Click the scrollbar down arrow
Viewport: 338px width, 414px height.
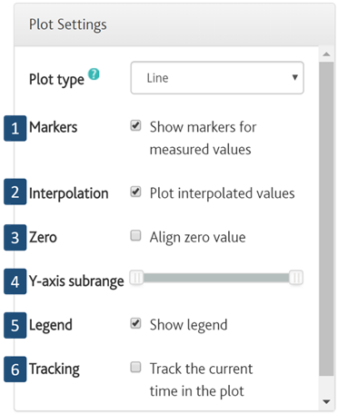[326, 402]
